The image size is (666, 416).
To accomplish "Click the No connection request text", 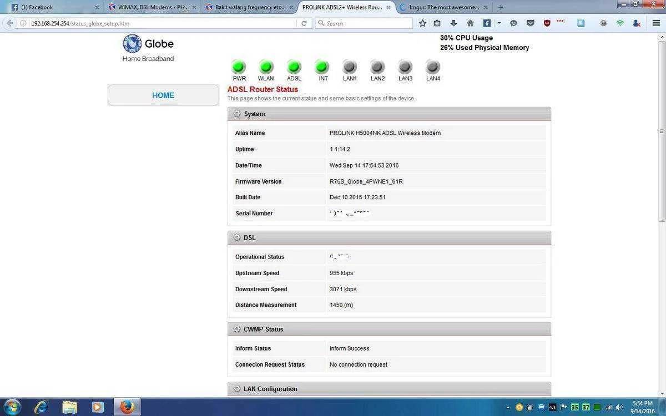I will click(359, 364).
